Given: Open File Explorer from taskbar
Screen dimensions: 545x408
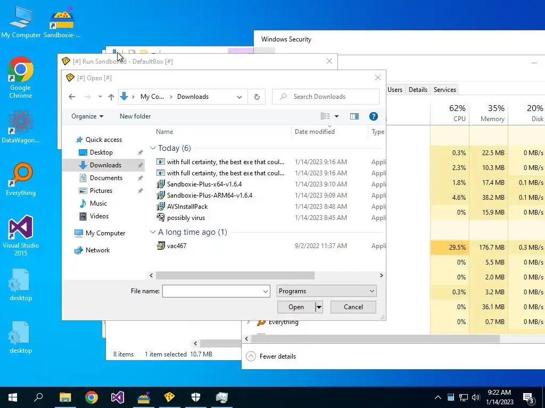Looking at the screenshot, I should point(65,397).
